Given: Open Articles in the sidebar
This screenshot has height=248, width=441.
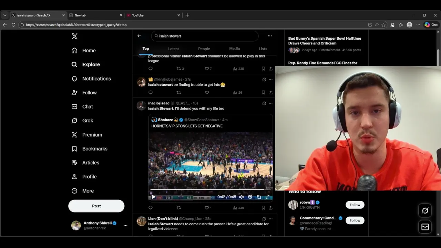Looking at the screenshot, I should pos(85,163).
